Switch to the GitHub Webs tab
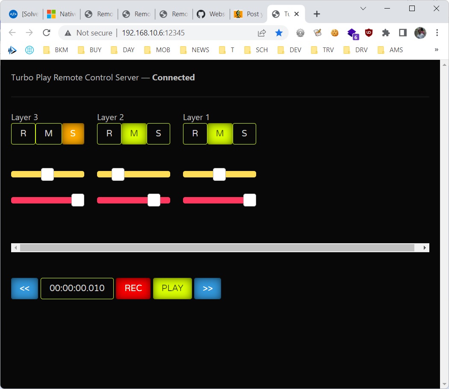Screen dimensions: 449x389 211,14
